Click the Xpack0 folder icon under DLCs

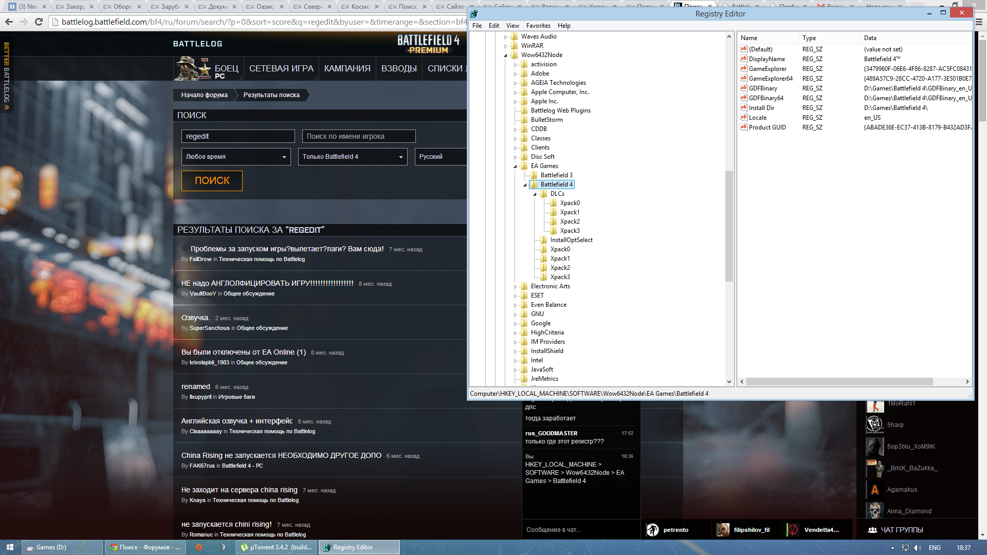coord(554,203)
